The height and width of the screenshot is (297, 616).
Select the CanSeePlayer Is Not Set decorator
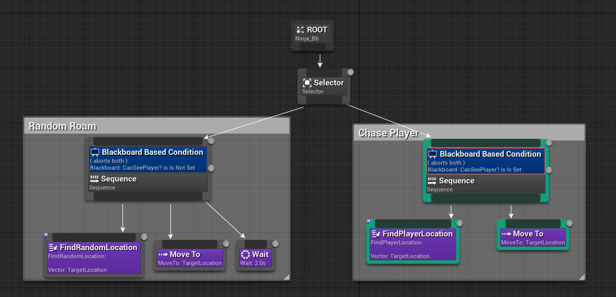point(148,159)
